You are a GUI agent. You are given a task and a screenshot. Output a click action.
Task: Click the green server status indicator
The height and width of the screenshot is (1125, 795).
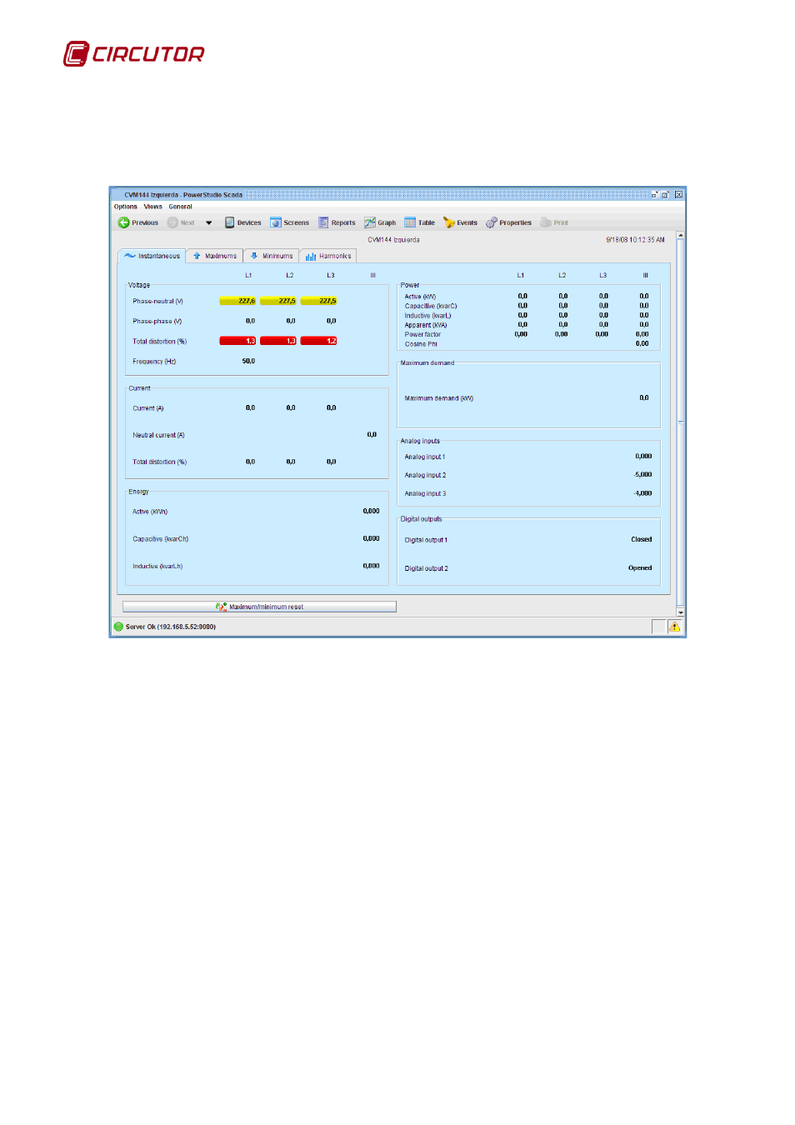[x=118, y=627]
